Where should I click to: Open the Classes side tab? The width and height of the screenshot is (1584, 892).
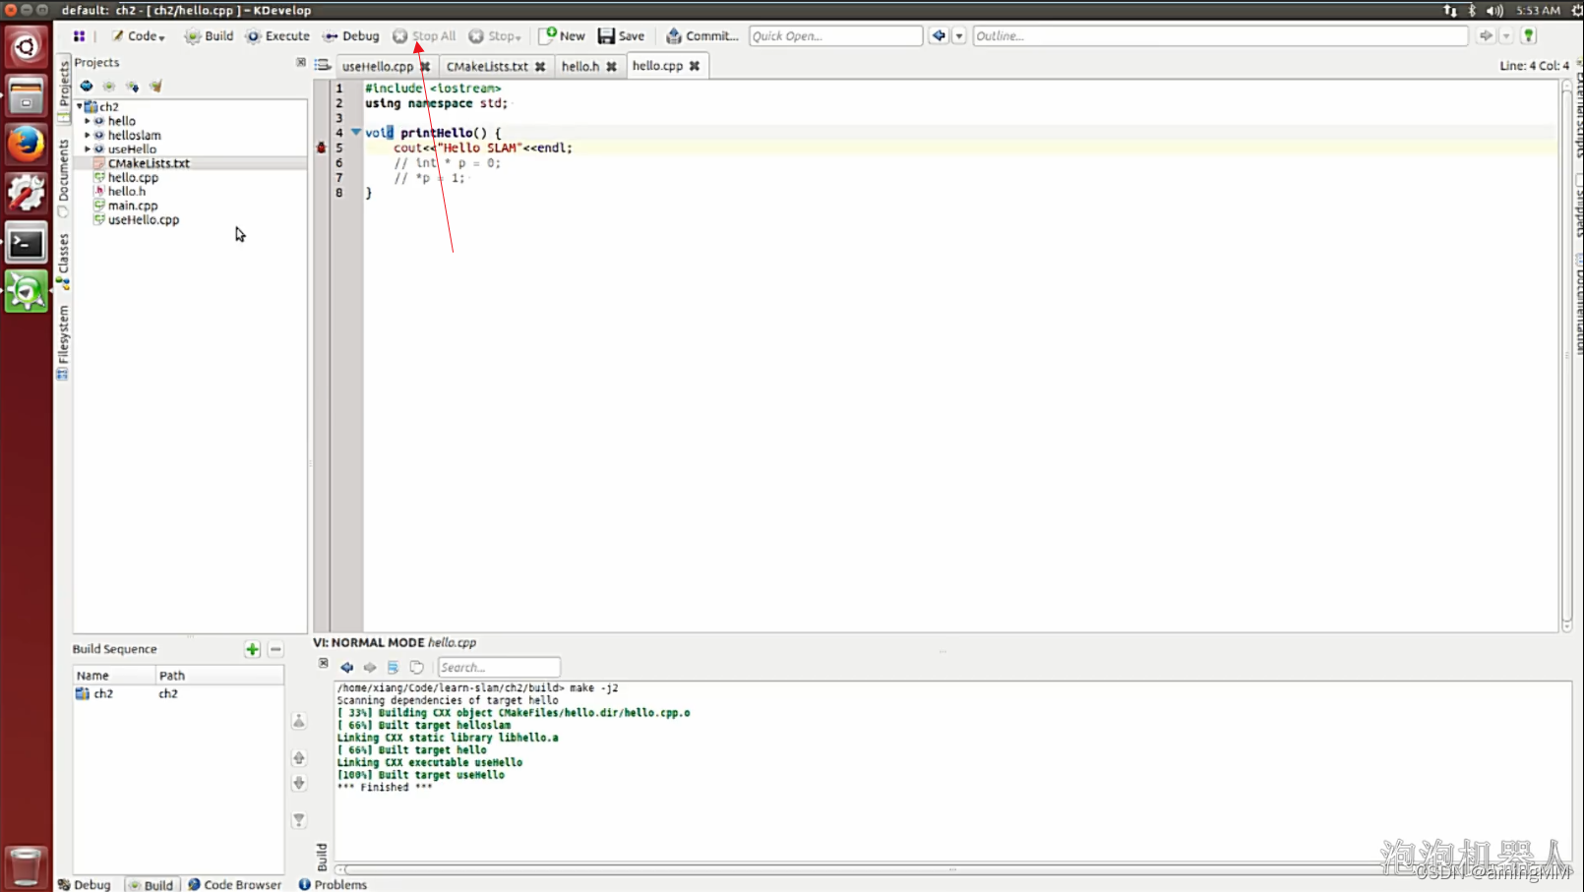(63, 260)
